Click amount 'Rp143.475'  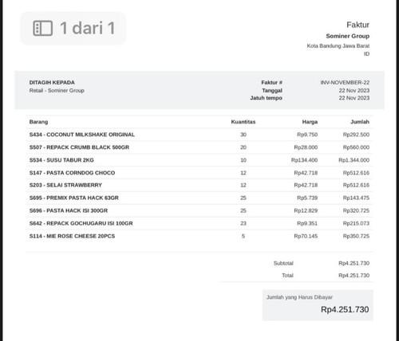tap(356, 198)
